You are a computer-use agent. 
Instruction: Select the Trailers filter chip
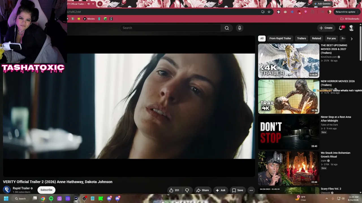301,38
